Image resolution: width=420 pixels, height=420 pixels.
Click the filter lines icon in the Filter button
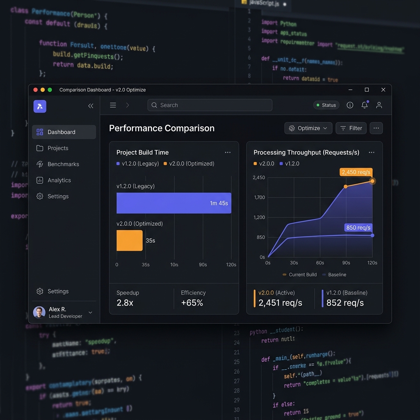click(x=343, y=128)
